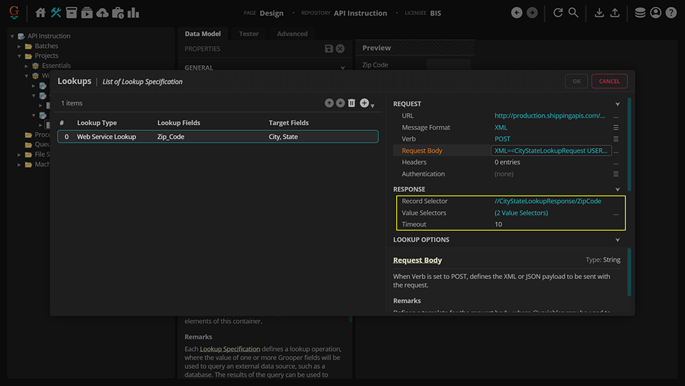The width and height of the screenshot is (685, 386).
Task: Click the stats bar chart icon in the toolbar
Action: 133,12
